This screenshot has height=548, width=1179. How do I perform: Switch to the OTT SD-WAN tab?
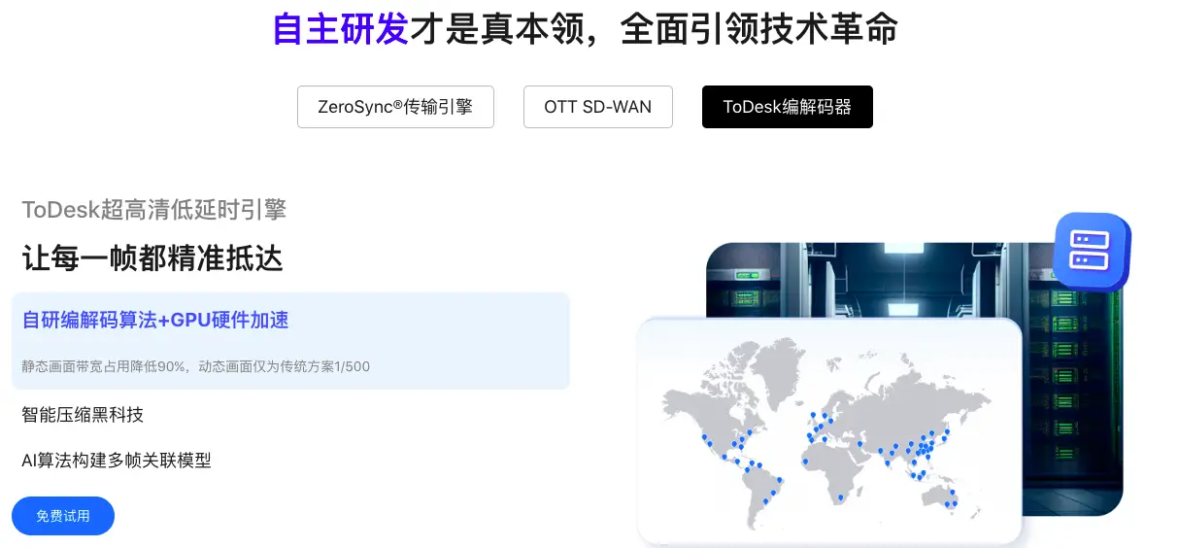pyautogui.click(x=597, y=107)
